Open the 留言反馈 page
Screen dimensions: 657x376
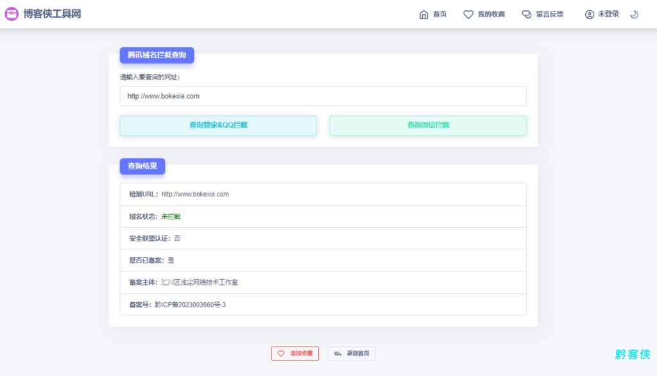coord(549,14)
